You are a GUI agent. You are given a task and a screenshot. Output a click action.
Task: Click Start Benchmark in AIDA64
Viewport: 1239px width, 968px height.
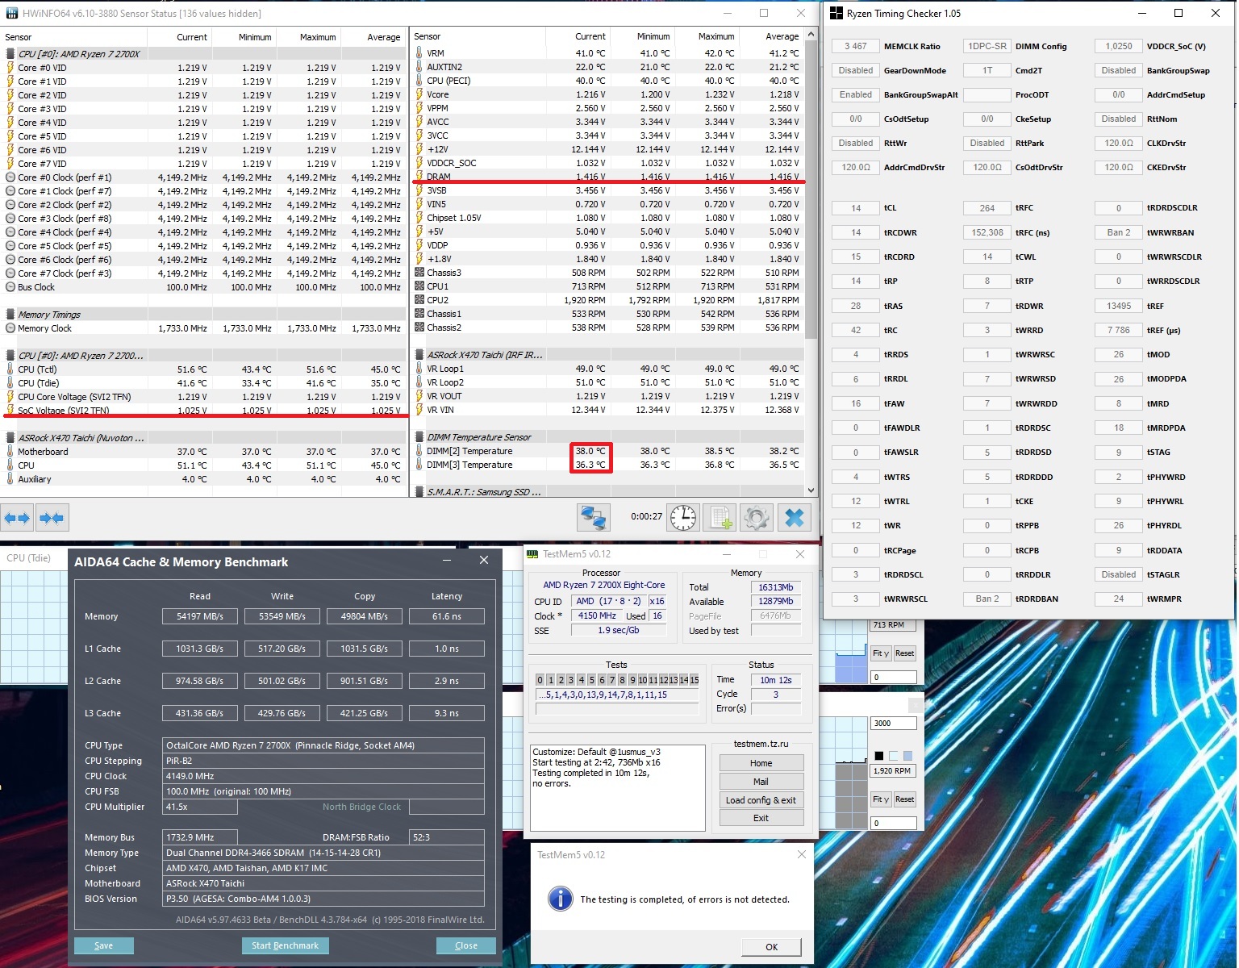tap(285, 945)
